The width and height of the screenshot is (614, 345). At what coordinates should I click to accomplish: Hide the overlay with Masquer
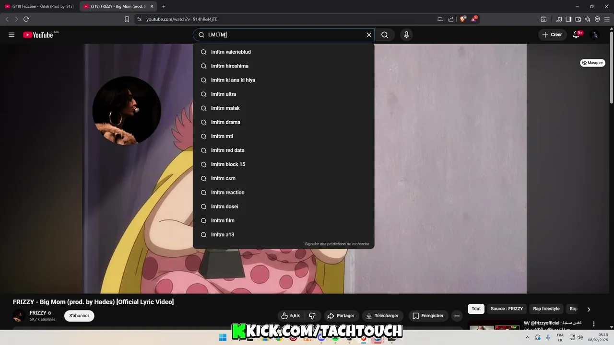coord(593,63)
